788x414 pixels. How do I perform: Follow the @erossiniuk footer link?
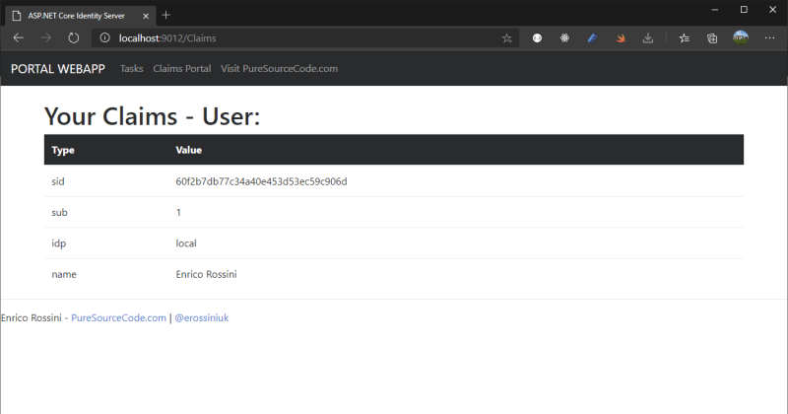[202, 318]
